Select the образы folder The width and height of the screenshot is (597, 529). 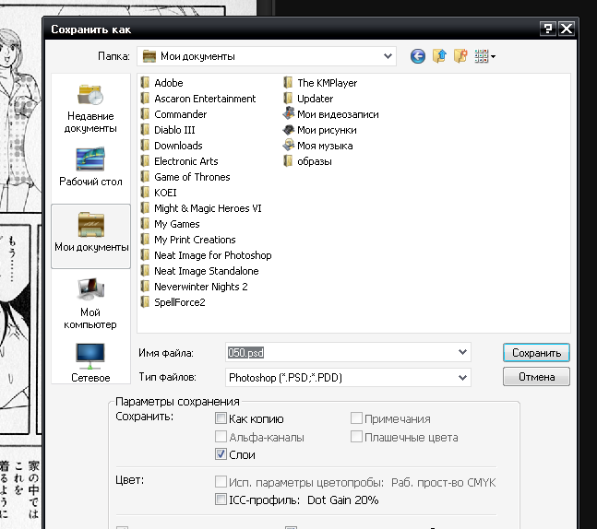click(307, 161)
